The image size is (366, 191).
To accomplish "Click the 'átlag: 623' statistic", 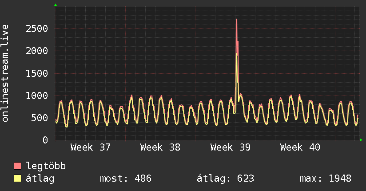I will [225, 179].
